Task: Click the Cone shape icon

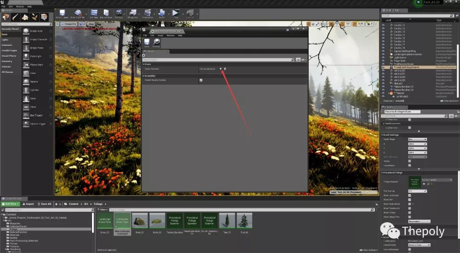Action: [26, 98]
